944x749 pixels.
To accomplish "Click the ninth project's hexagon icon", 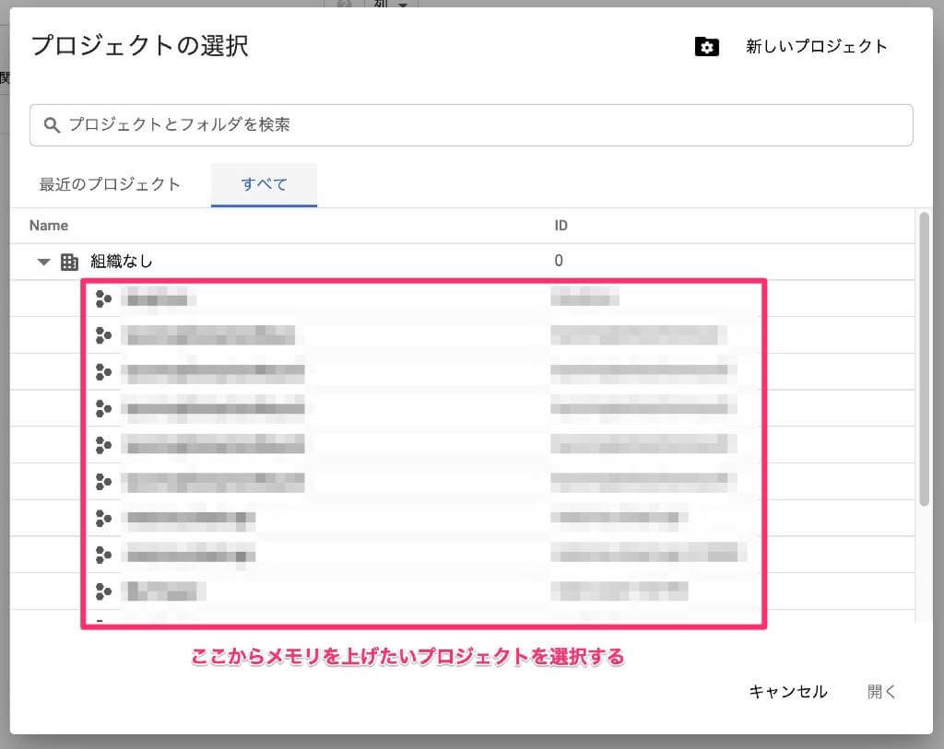I will click(103, 591).
